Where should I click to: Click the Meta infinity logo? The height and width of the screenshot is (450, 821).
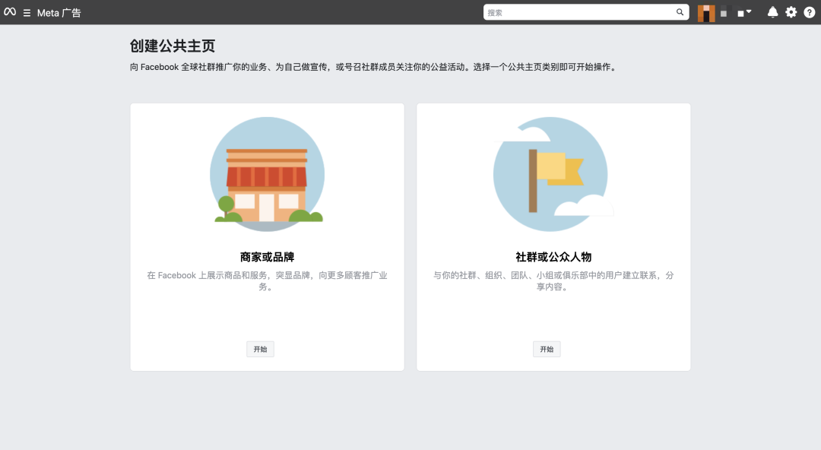[10, 11]
